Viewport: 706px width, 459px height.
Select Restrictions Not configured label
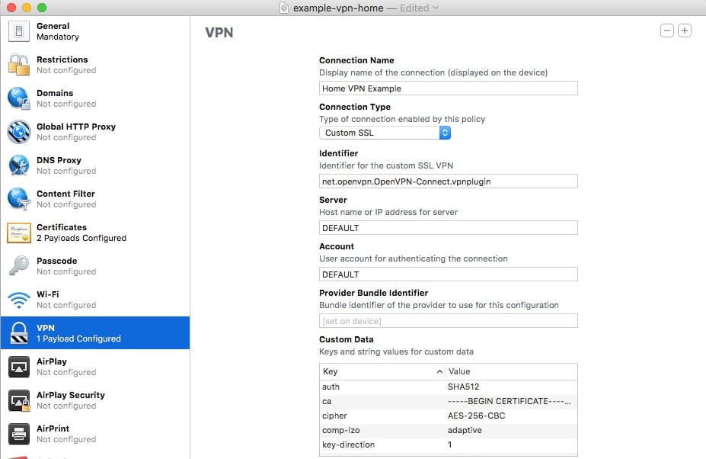66,65
